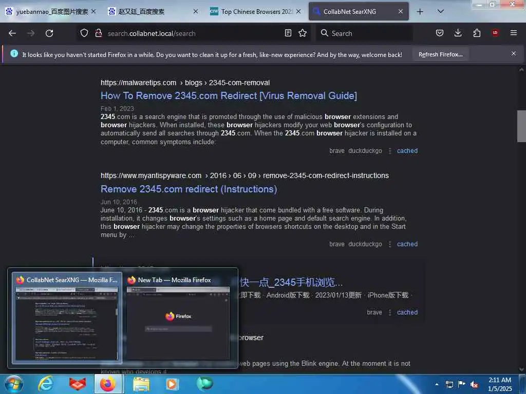Click the page vertical scrollbar thumb
Screen dimensions: 526x394
pyautogui.click(x=521, y=126)
